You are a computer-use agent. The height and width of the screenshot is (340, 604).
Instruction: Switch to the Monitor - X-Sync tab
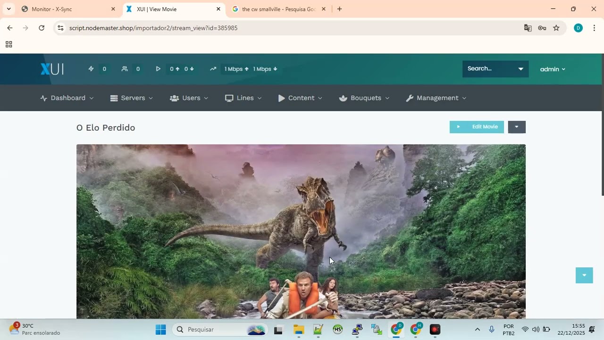coord(68,9)
